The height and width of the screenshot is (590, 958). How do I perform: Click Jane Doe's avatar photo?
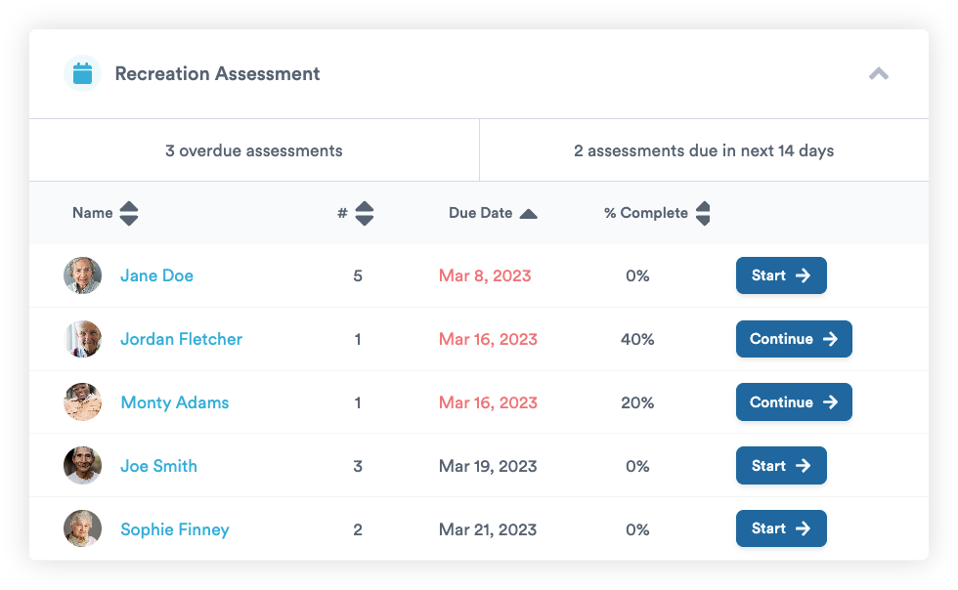(83, 275)
